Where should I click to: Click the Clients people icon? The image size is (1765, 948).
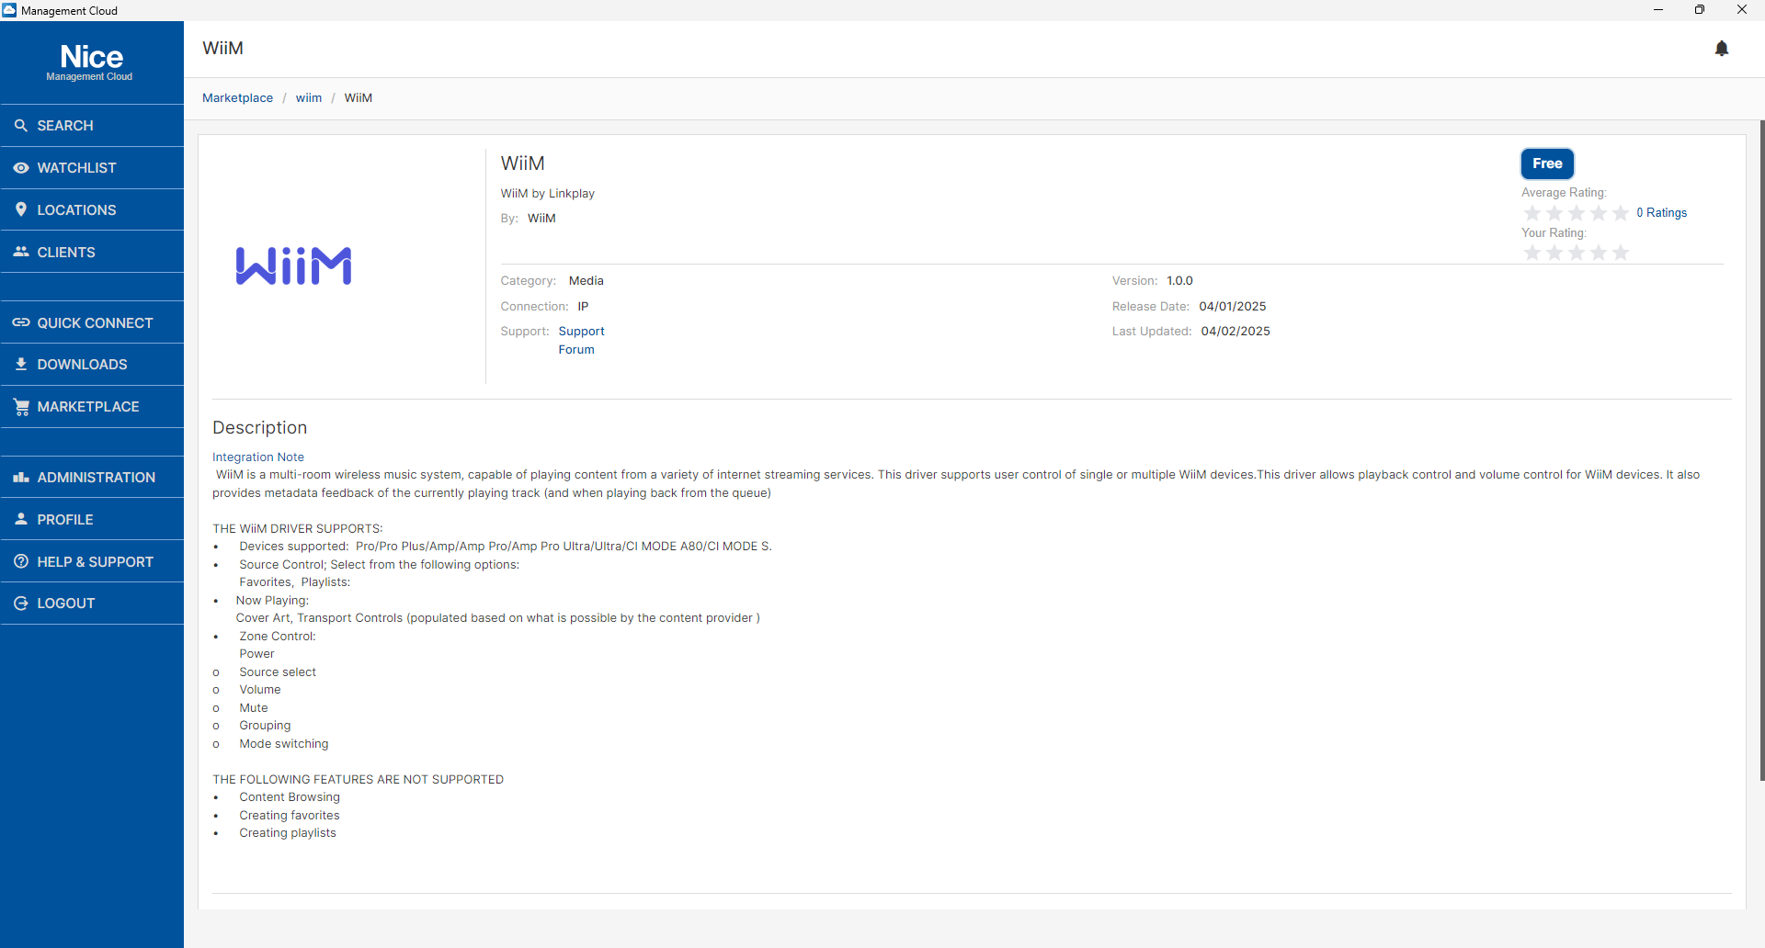(21, 252)
